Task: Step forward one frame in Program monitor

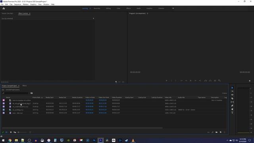Action: 195,81
